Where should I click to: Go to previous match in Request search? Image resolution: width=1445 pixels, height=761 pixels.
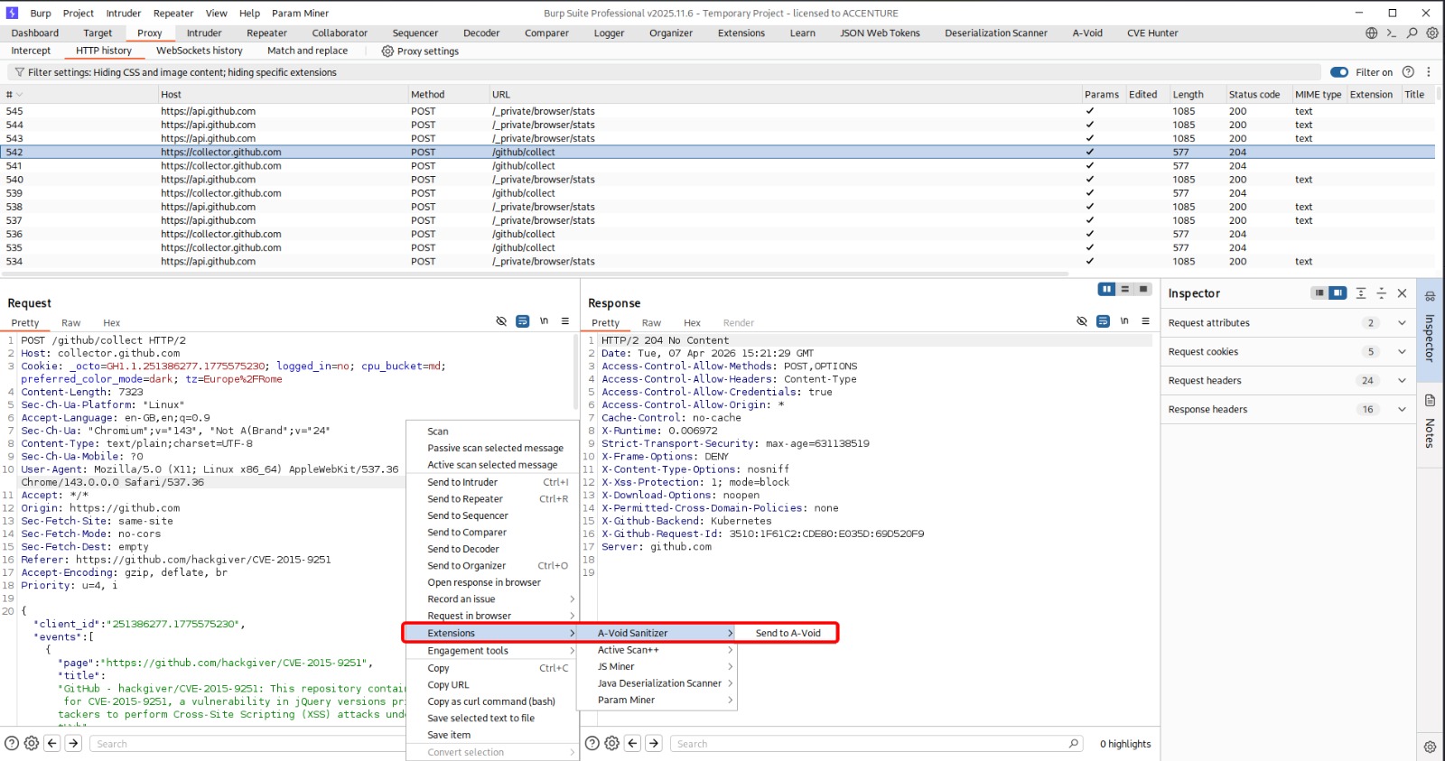click(x=52, y=743)
